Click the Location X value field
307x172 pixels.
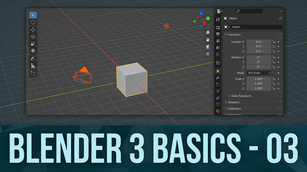pos(259,42)
